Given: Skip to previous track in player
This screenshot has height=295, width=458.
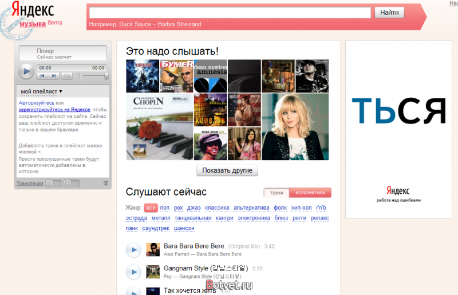Looking at the screenshot, I should pos(42,76).
